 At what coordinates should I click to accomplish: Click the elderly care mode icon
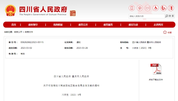click(164, 8)
